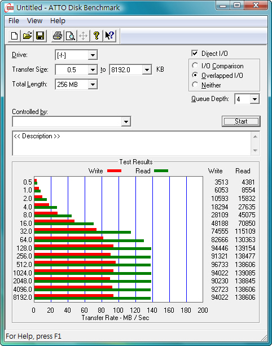Viewport: 272px width, 346px height.
Task: Click the New document toolbar icon
Action: (14, 36)
